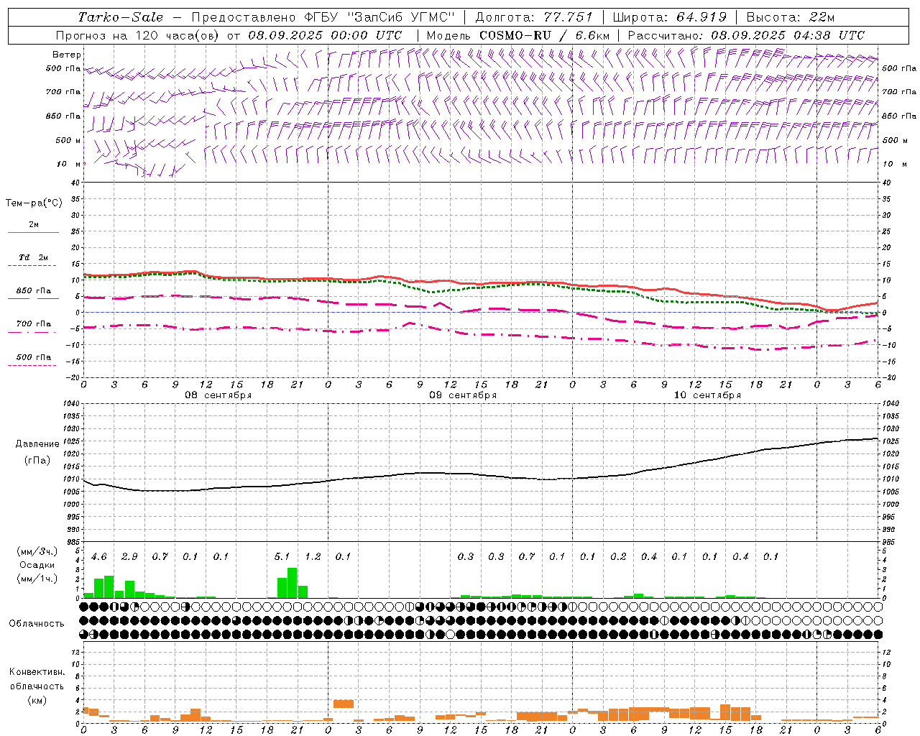This screenshot has width=920, height=736.
Task: Click the '0.2' precipitation value
Action: (x=618, y=556)
